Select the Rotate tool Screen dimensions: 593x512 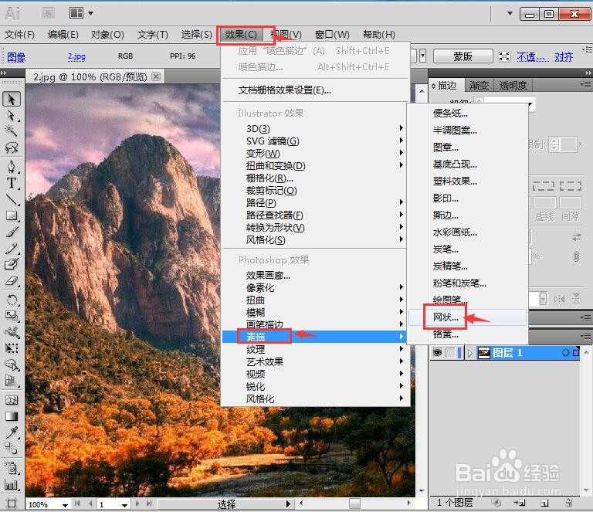coord(12,300)
